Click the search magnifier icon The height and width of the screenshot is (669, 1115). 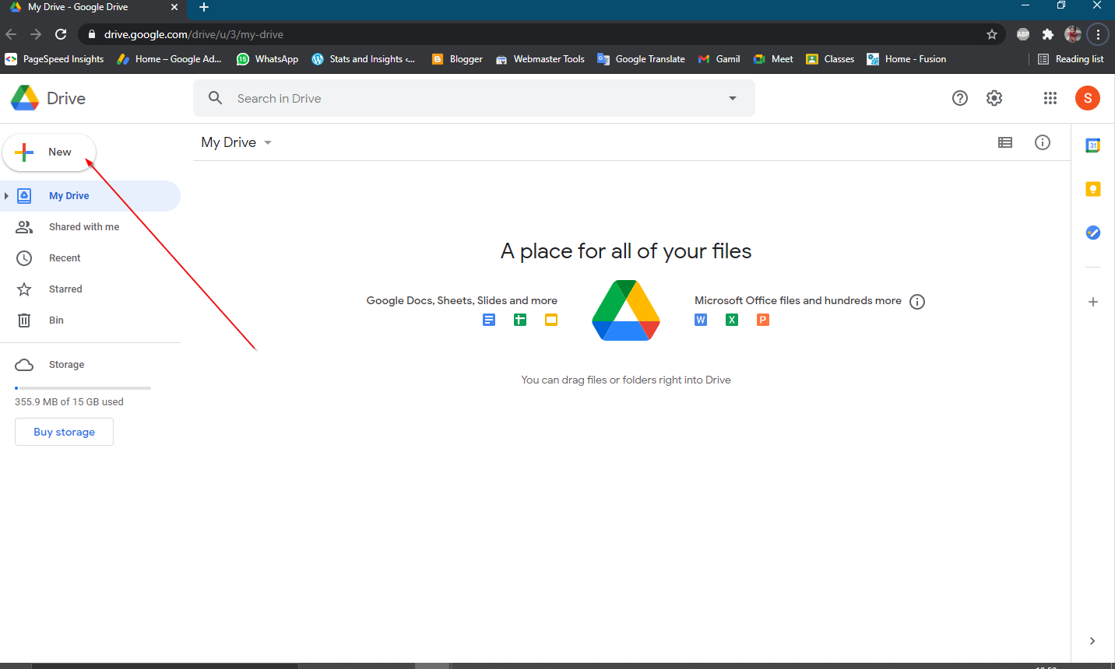216,98
